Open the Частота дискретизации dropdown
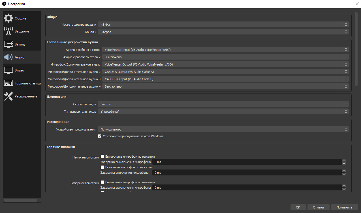 pyautogui.click(x=223, y=25)
